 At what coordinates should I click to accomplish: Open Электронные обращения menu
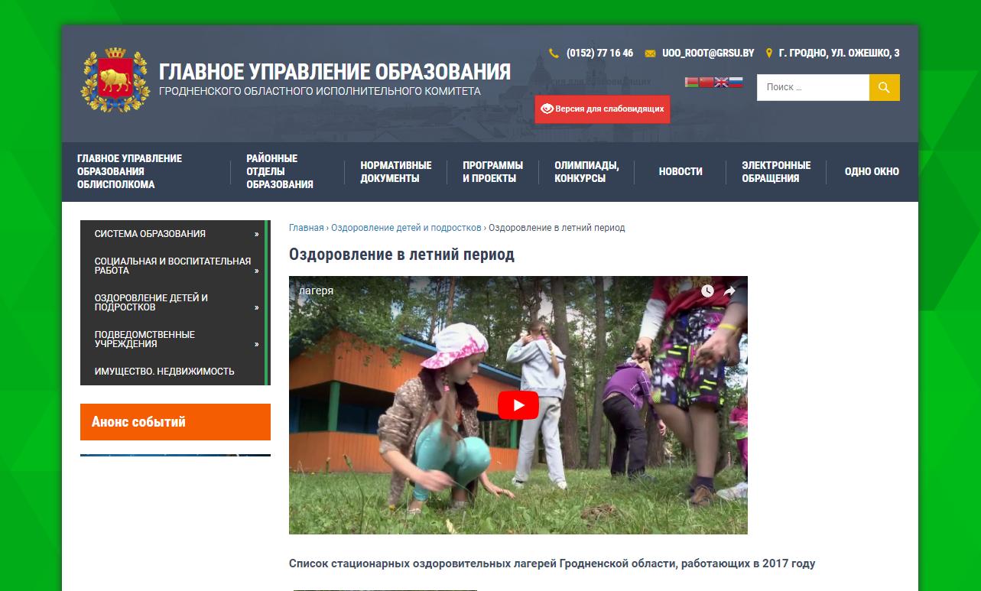tap(776, 171)
